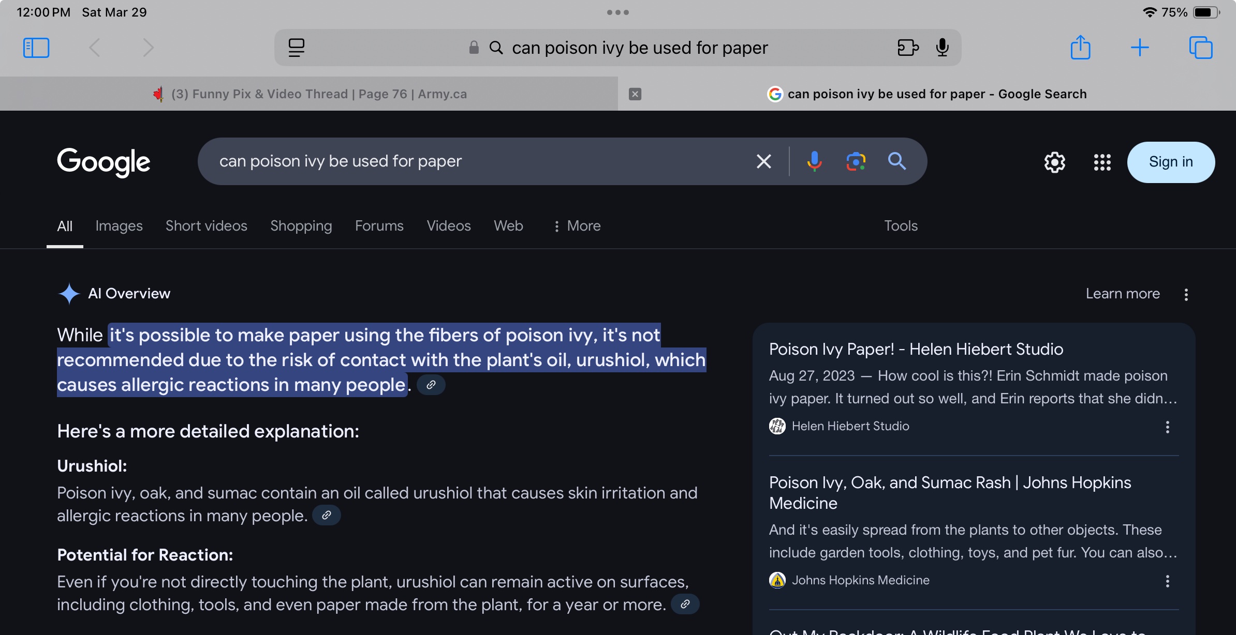
Task: Tap the Wi-Fi icon in status bar
Action: 1150,12
